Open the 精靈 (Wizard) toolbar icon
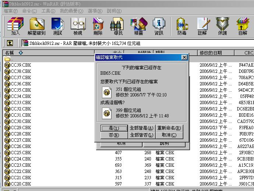254x191 pixels. coord(139,26)
